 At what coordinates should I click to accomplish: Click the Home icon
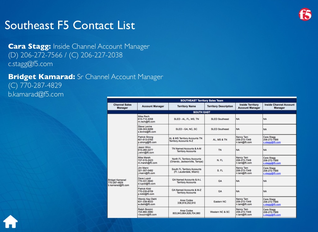[x=10, y=221]
